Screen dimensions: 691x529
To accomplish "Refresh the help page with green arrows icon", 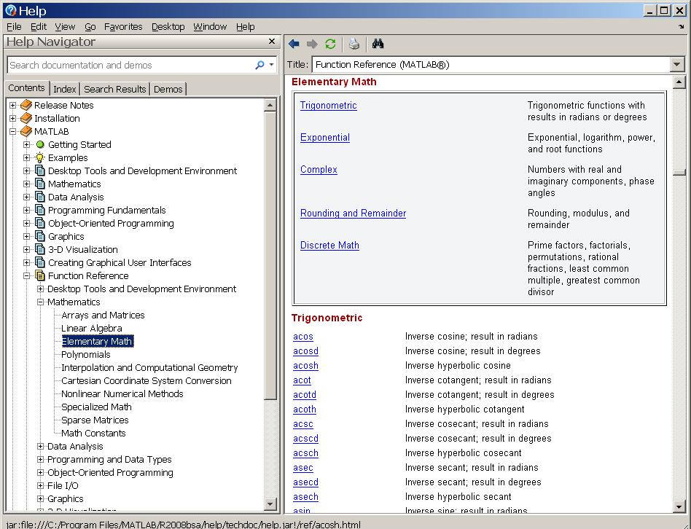I will click(x=330, y=44).
